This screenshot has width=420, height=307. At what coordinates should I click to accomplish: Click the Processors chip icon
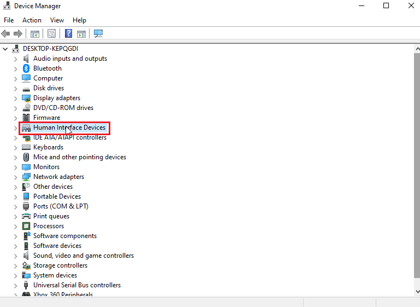(26, 226)
